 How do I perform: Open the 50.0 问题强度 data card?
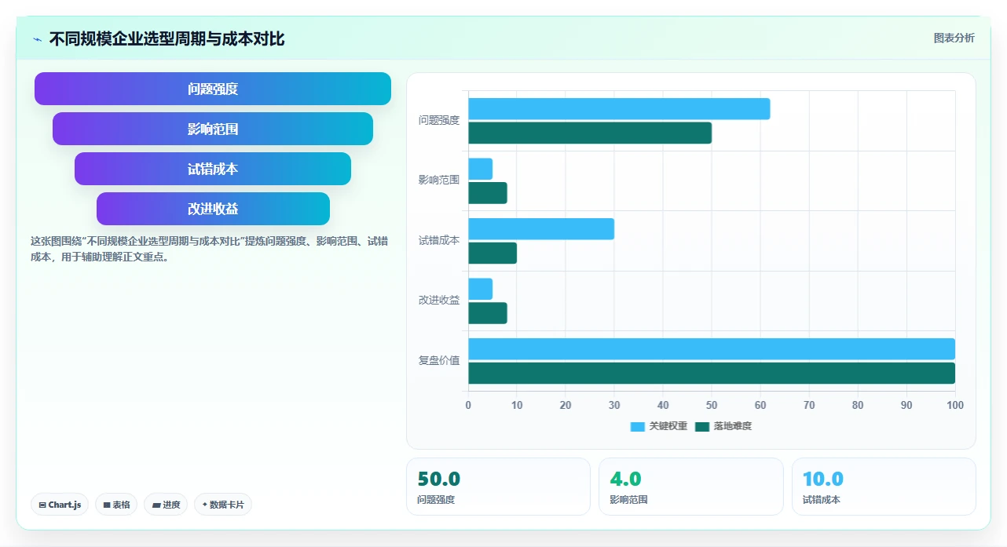pos(498,487)
